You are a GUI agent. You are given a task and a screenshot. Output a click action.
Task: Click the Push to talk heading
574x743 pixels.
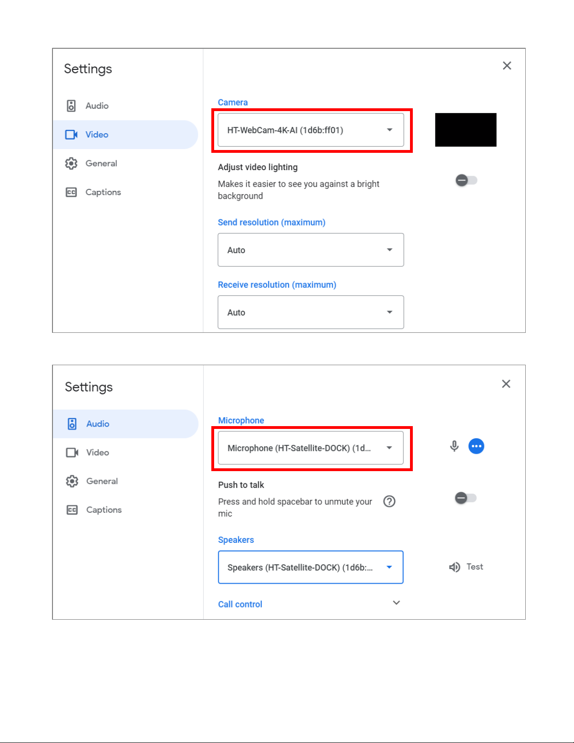[x=241, y=485]
